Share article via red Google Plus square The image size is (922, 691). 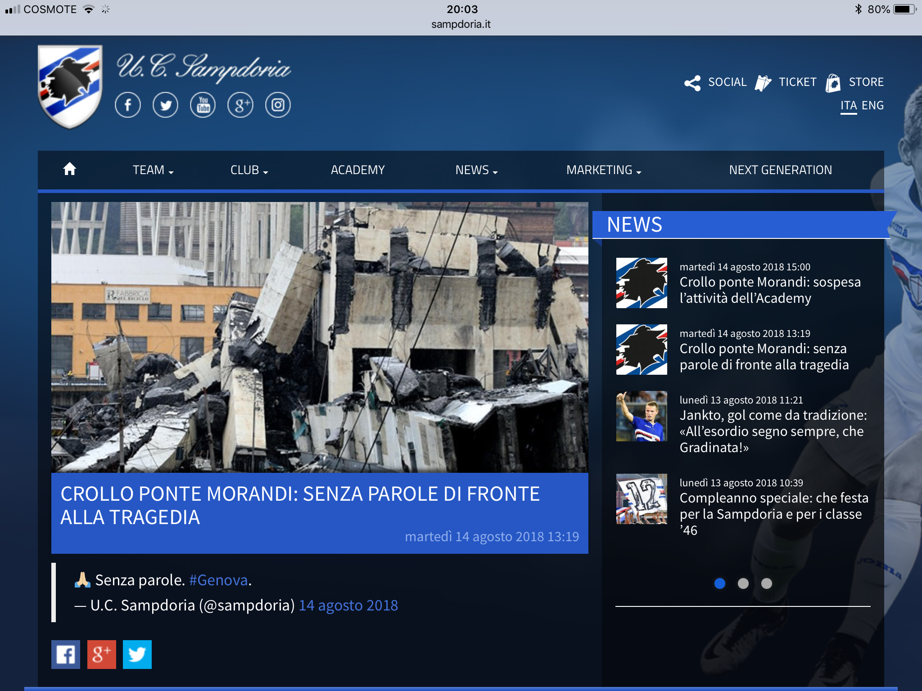tap(101, 654)
